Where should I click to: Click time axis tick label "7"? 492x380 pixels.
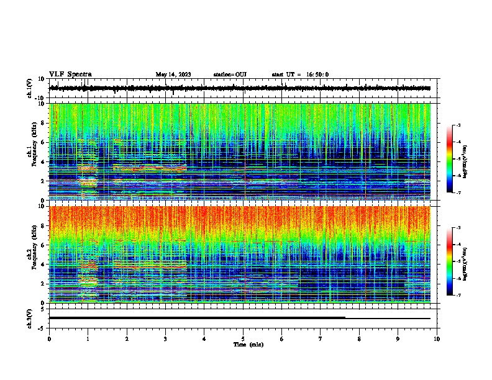[x=321, y=339]
